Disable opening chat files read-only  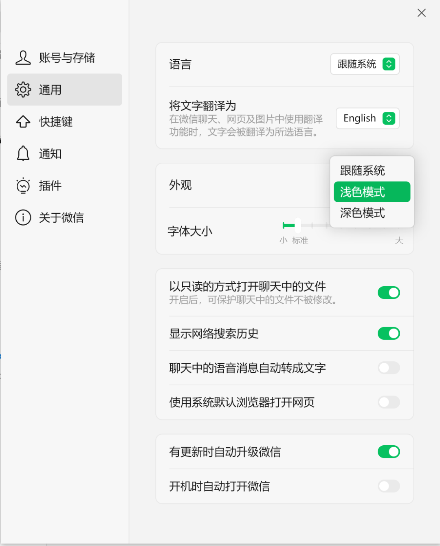coord(389,293)
